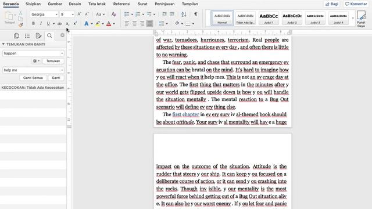
Task: Apply highlight color
Action: [x=98, y=23]
